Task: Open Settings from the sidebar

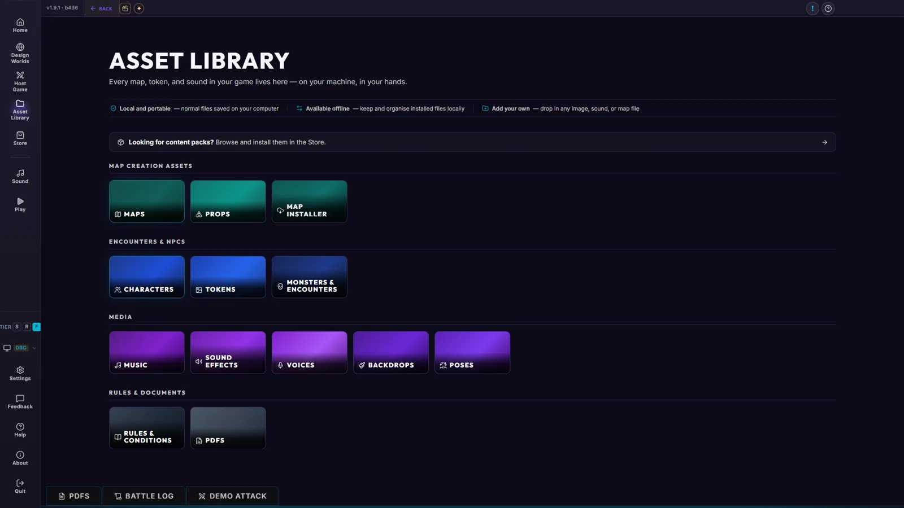Action: 20,373
